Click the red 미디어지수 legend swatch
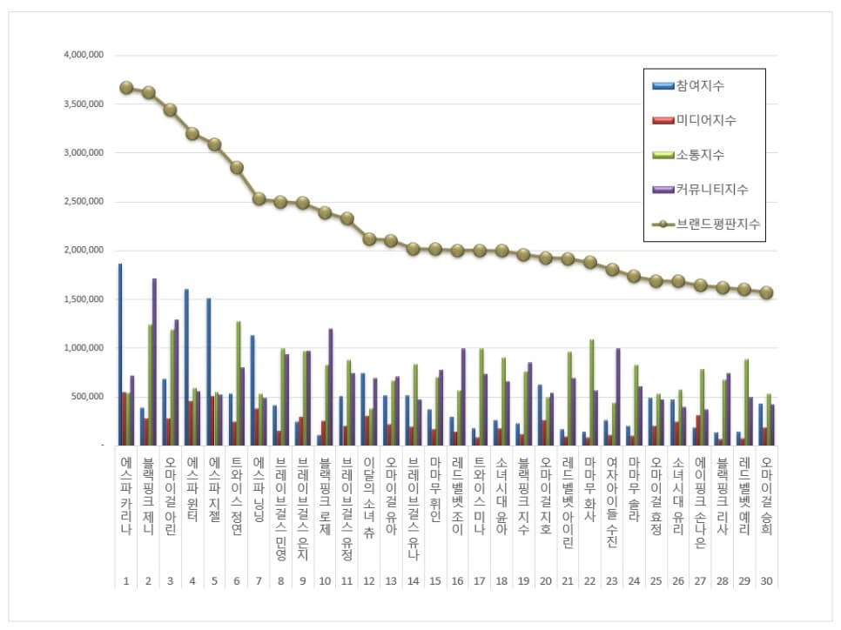The height and width of the screenshot is (630, 841). (663, 120)
